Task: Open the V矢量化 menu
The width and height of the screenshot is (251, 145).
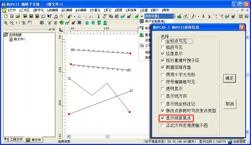Action: click(x=95, y=10)
